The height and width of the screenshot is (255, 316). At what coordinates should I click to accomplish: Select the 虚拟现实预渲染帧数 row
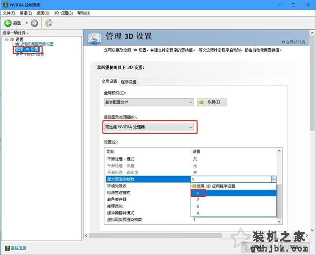click(x=191, y=219)
